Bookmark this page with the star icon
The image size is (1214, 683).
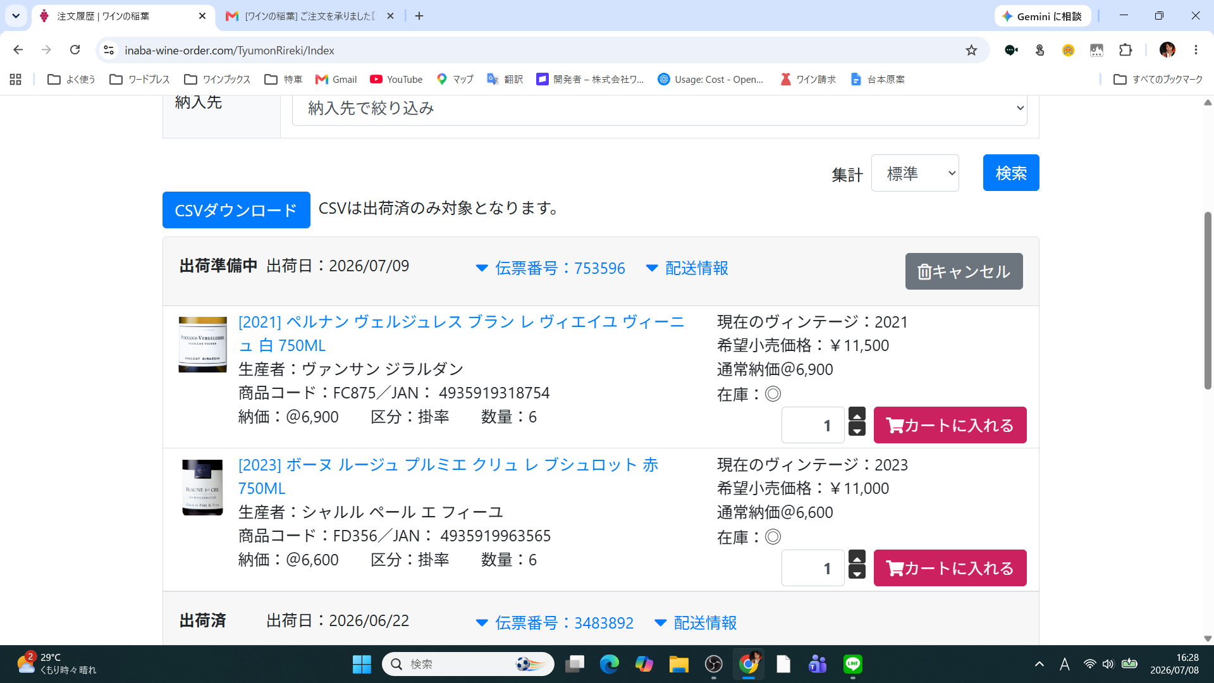971,50
